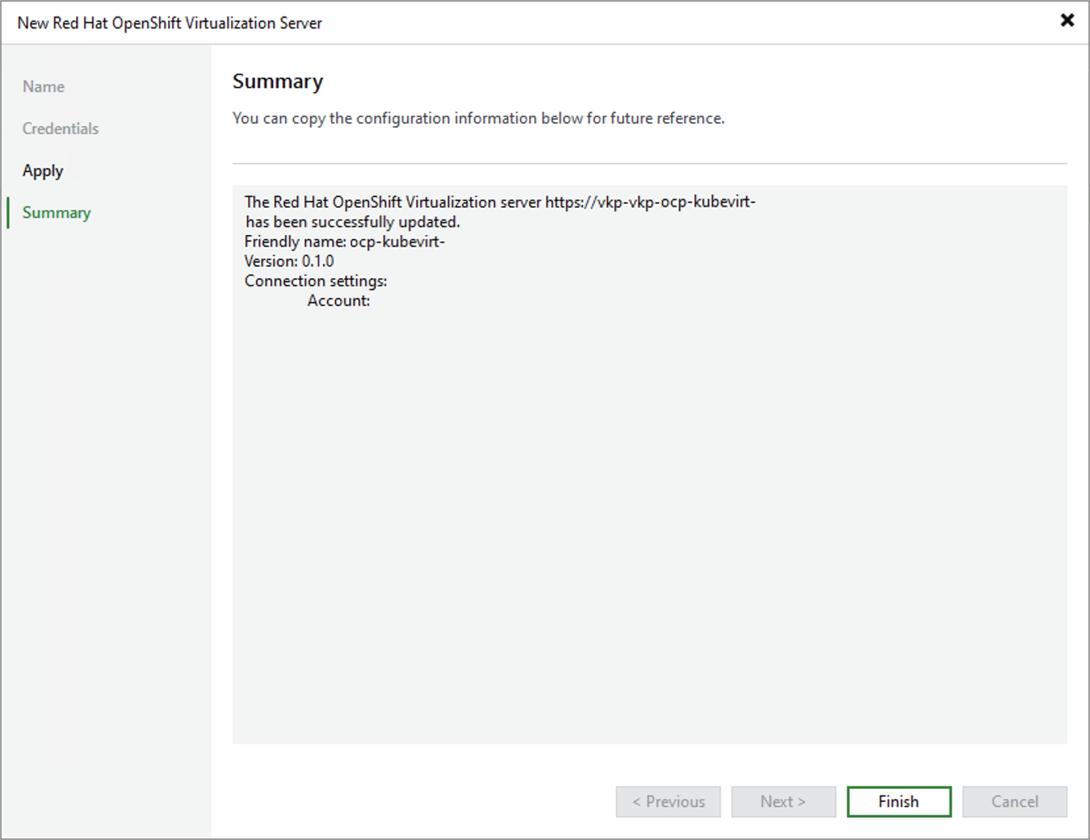Close the New Red Hat OpenShift Virtualization Server dialog
1090x840 pixels.
pyautogui.click(x=1067, y=20)
